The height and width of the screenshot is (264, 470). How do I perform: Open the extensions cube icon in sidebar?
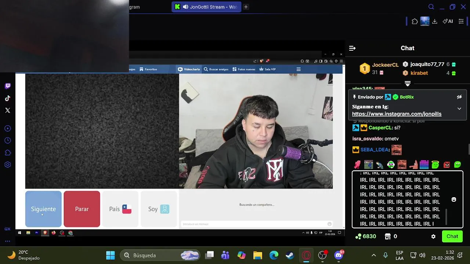click(x=8, y=153)
